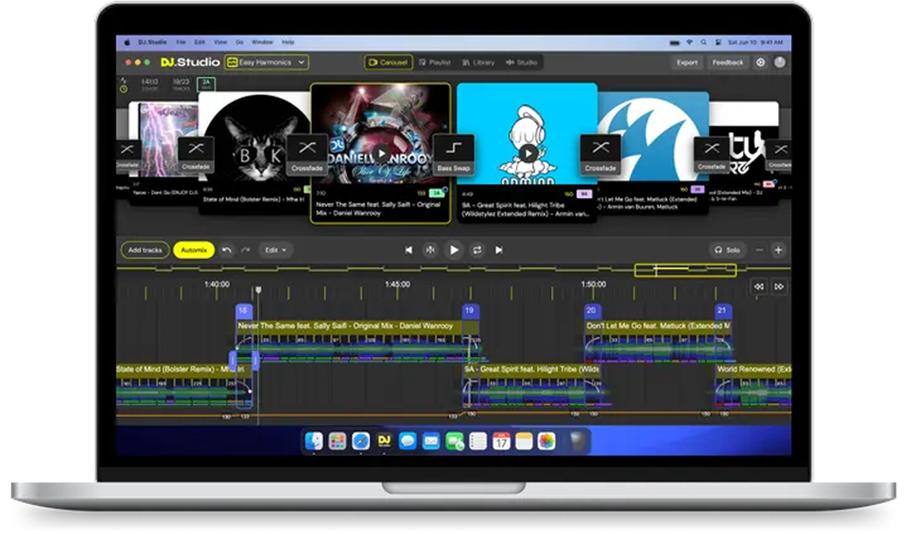Select Crossfade right of the Don't Let Me Go card
Screen dimensions: 906x533
coord(712,156)
